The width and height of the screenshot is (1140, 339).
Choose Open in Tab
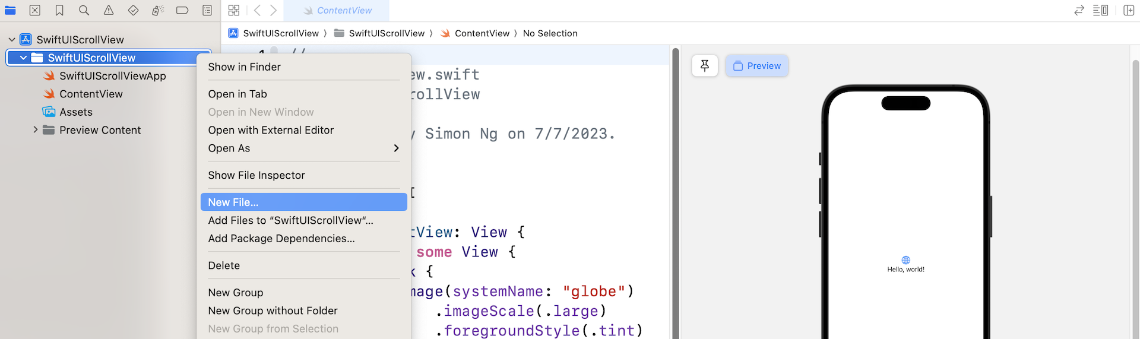tap(303, 94)
